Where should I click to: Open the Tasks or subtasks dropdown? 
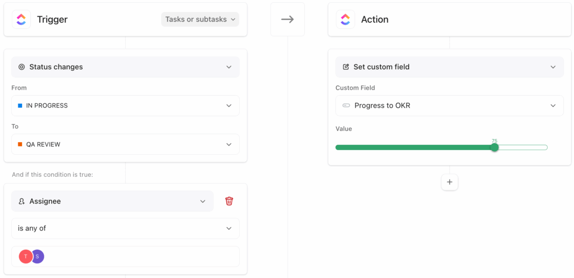pos(200,19)
